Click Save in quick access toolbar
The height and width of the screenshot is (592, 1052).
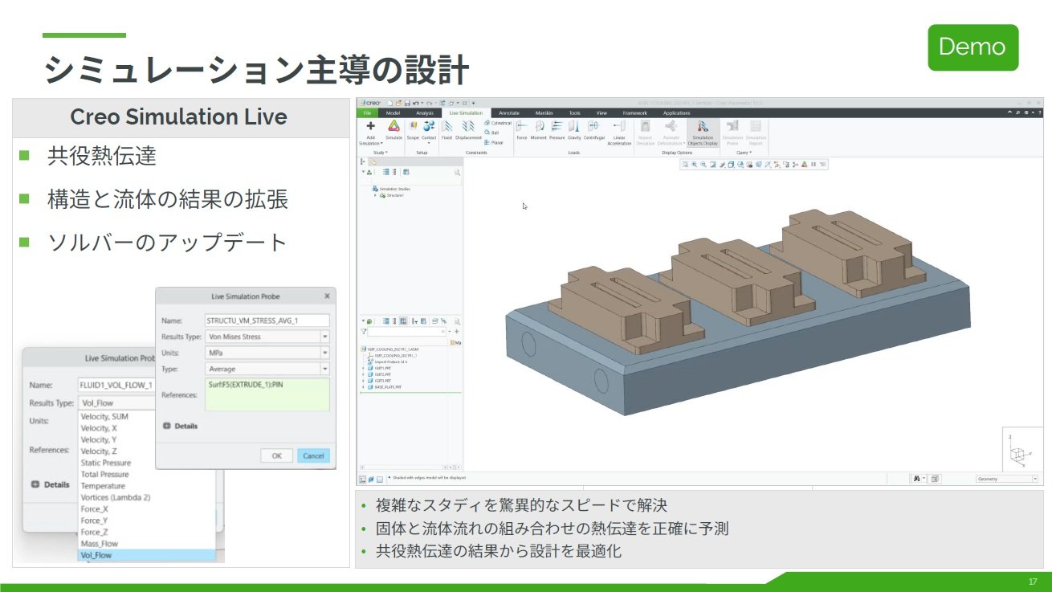click(407, 103)
